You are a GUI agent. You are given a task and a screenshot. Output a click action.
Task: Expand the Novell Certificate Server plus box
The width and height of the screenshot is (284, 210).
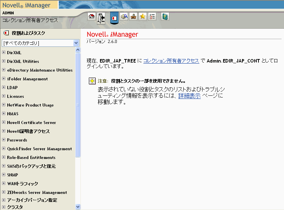[x=3, y=122]
